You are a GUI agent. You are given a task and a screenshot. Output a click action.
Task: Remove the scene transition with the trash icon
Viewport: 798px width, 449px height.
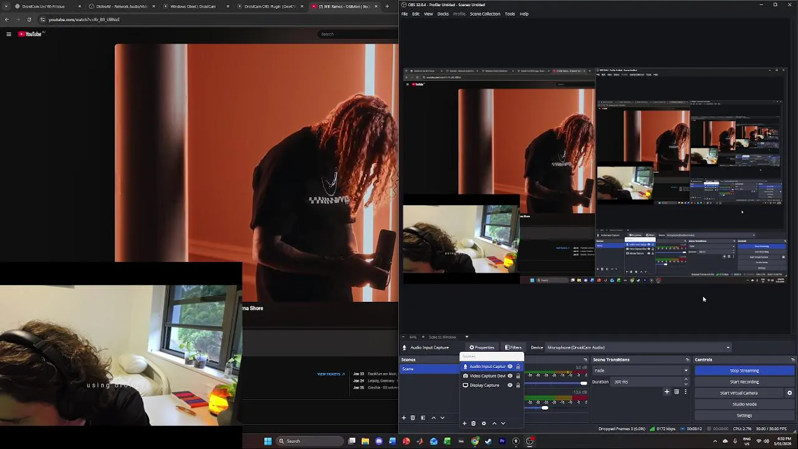pyautogui.click(x=676, y=392)
